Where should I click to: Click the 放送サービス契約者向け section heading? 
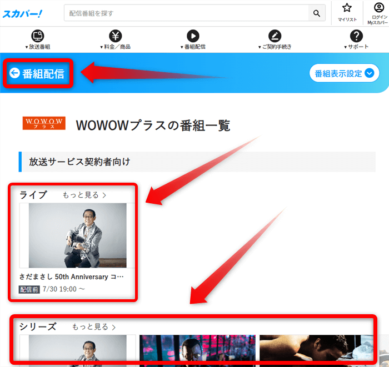click(x=79, y=162)
